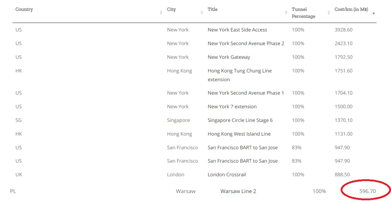Click New York city in Gateway row
Viewport: 391px width, 201px height.
(x=178, y=57)
